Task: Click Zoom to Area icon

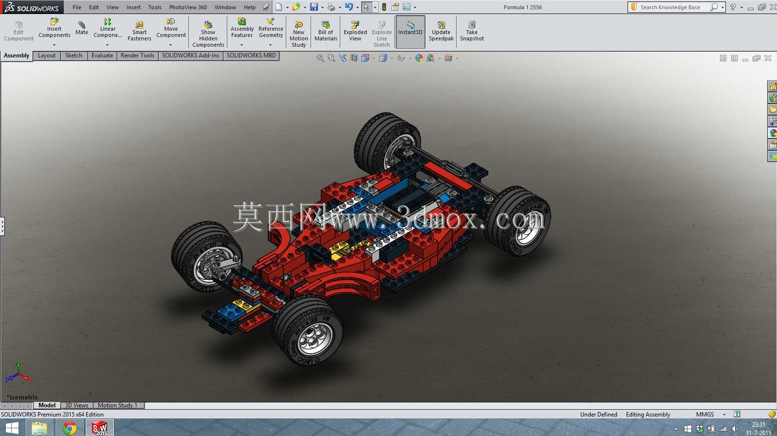Action: click(331, 58)
